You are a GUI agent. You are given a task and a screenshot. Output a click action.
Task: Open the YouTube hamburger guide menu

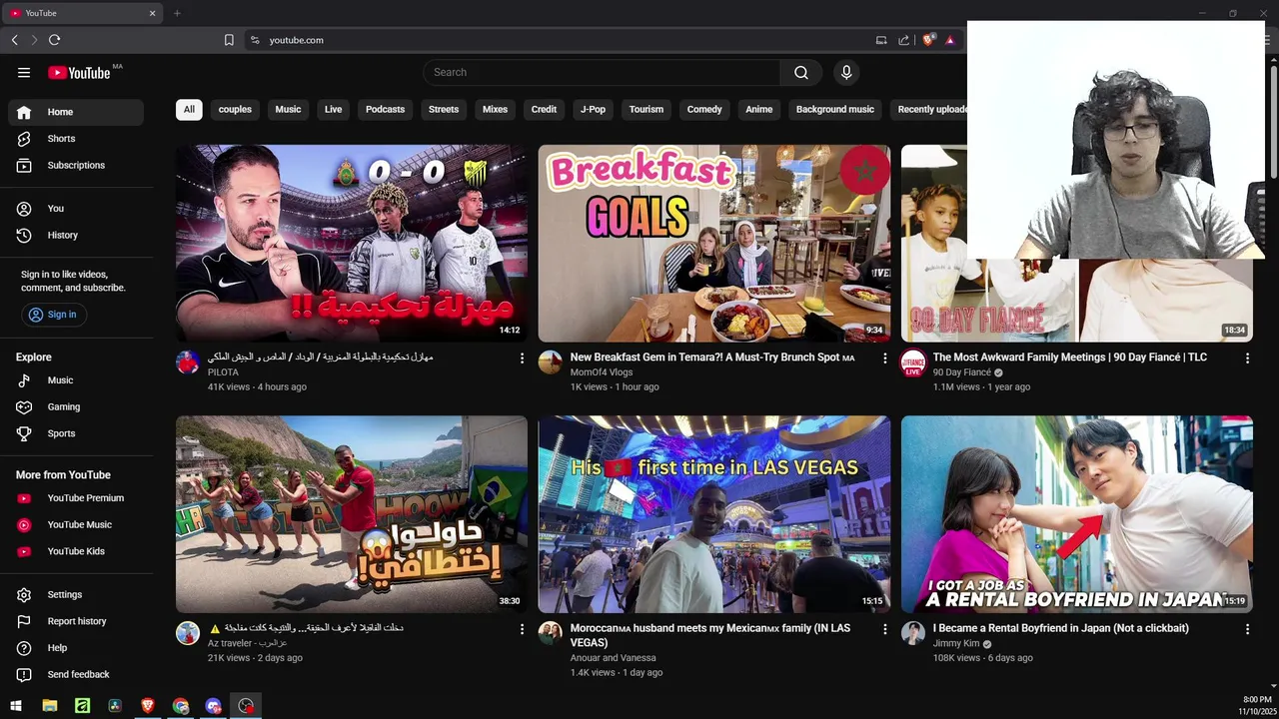(24, 72)
